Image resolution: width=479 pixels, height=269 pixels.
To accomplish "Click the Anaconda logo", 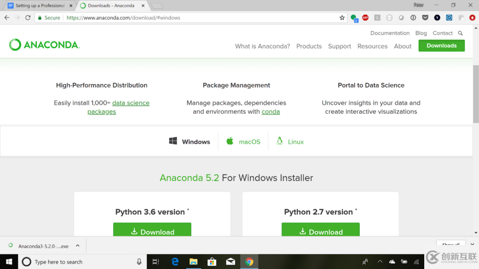I will point(44,45).
